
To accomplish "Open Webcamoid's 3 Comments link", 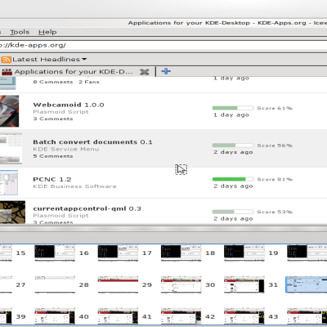I will 53,119.
